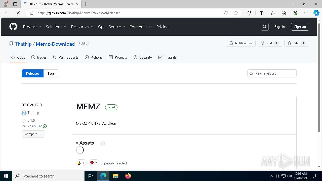Open the taskbar clock and date
The image size is (322, 181).
[300, 176]
